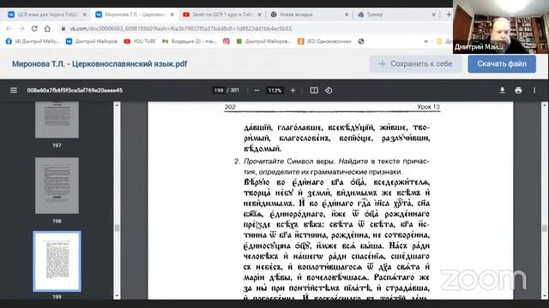This screenshot has height=308, width=549.
Task: Open the globe bookmark icon
Action: point(361,41)
